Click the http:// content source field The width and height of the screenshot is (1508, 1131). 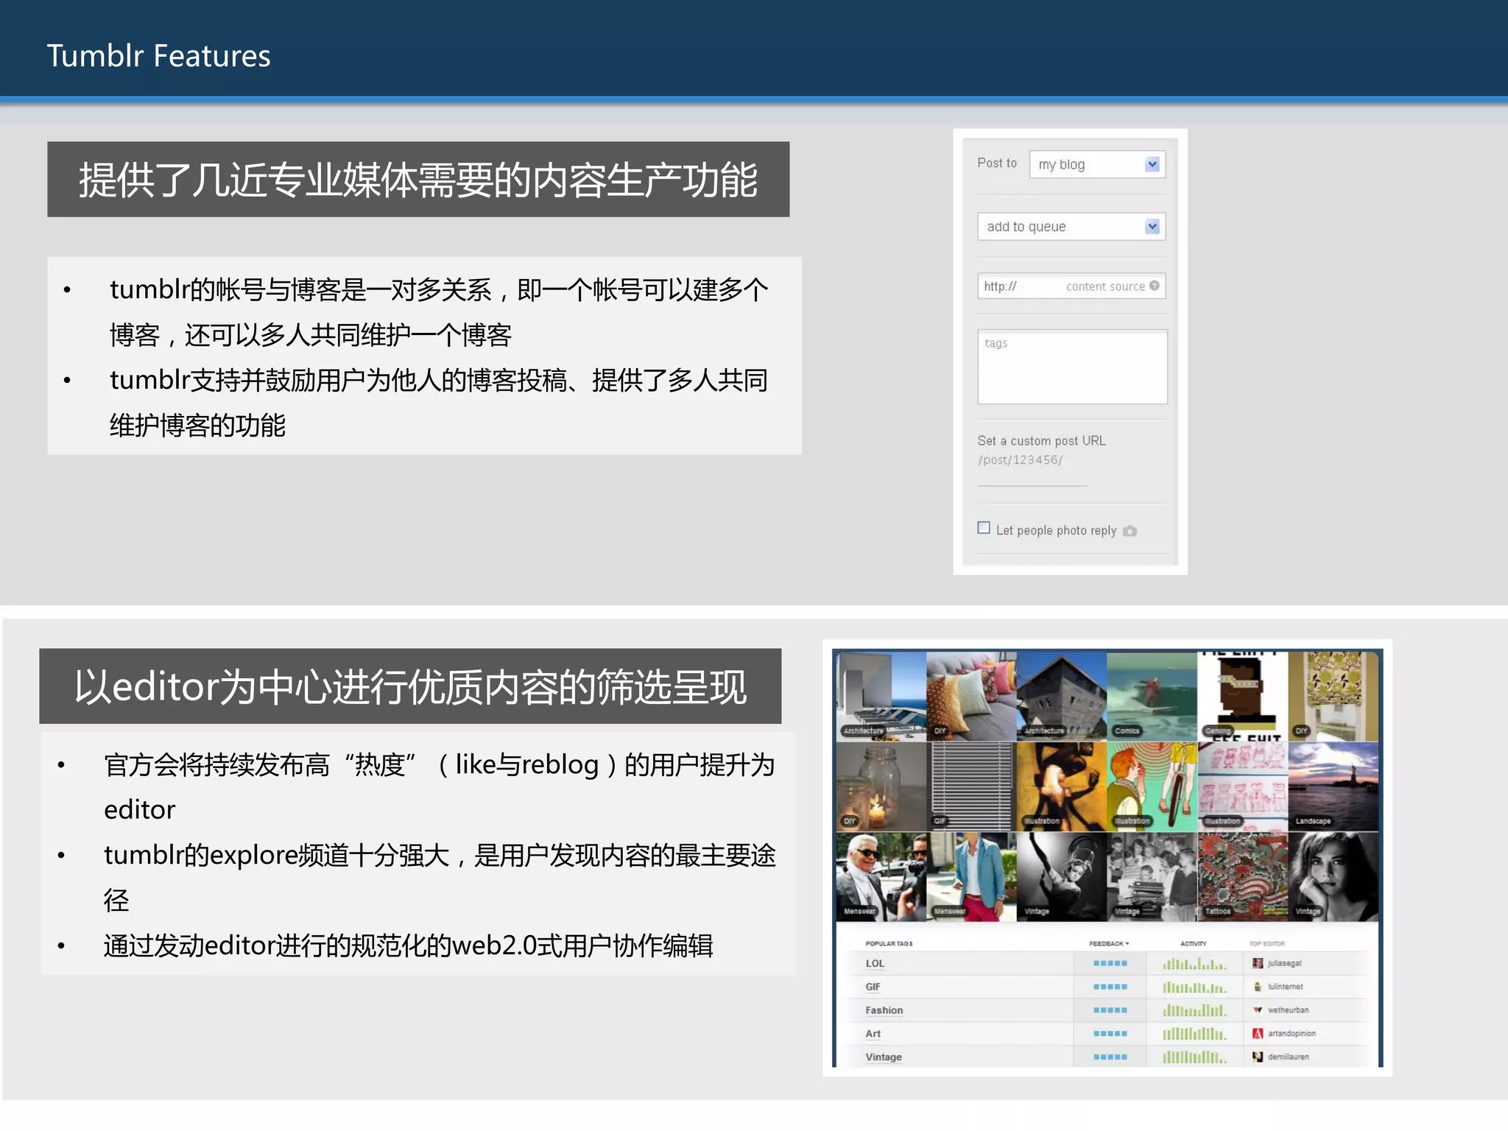point(1071,286)
